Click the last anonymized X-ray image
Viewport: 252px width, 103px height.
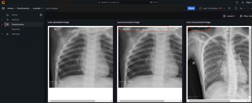coord(218,63)
